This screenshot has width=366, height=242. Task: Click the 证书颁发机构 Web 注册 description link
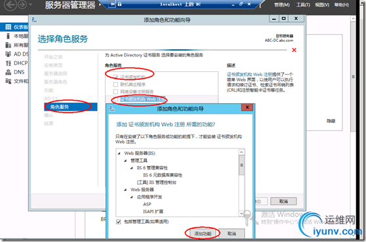point(249,75)
